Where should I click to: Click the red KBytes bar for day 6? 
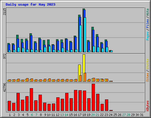coord(31,99)
